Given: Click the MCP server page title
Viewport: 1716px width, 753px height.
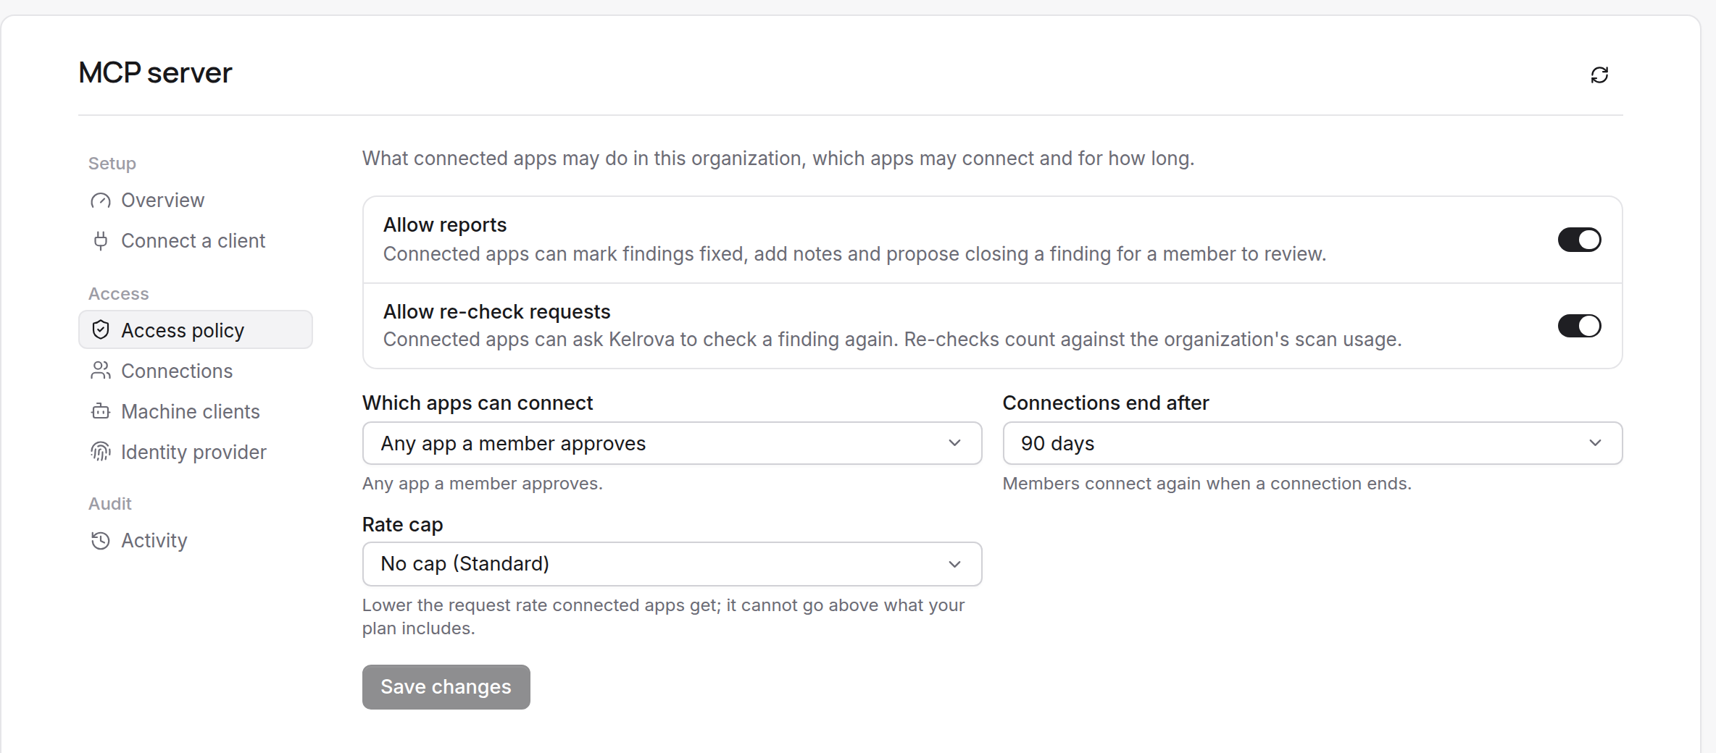Looking at the screenshot, I should (x=155, y=73).
